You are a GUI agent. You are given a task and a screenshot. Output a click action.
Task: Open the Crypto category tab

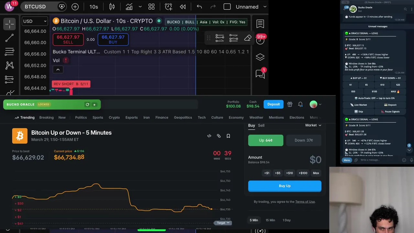point(114,117)
